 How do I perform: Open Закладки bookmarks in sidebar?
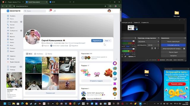(12, 67)
